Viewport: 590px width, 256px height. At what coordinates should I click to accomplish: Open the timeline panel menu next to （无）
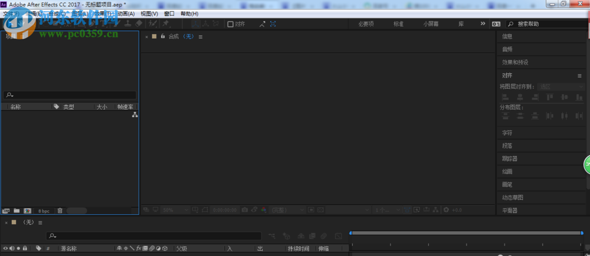40,222
